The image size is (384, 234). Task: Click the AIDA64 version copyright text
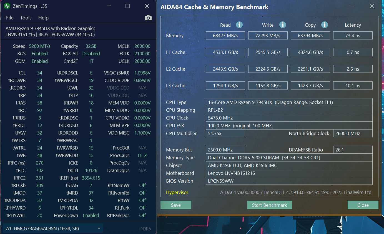tap(296, 192)
